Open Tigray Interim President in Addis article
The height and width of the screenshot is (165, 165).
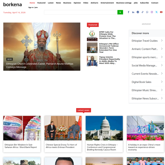point(109,60)
